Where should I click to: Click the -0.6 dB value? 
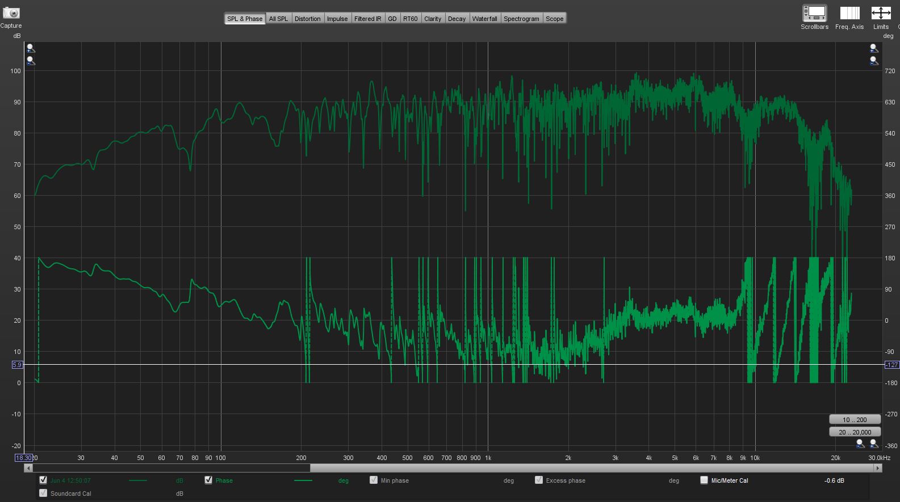(x=834, y=480)
